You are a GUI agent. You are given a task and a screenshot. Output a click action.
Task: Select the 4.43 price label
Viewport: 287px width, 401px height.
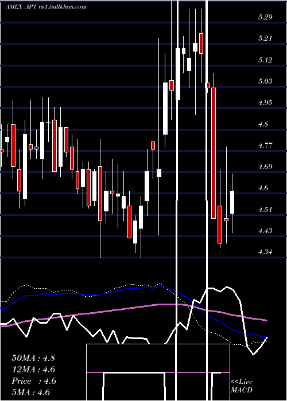(x=265, y=231)
